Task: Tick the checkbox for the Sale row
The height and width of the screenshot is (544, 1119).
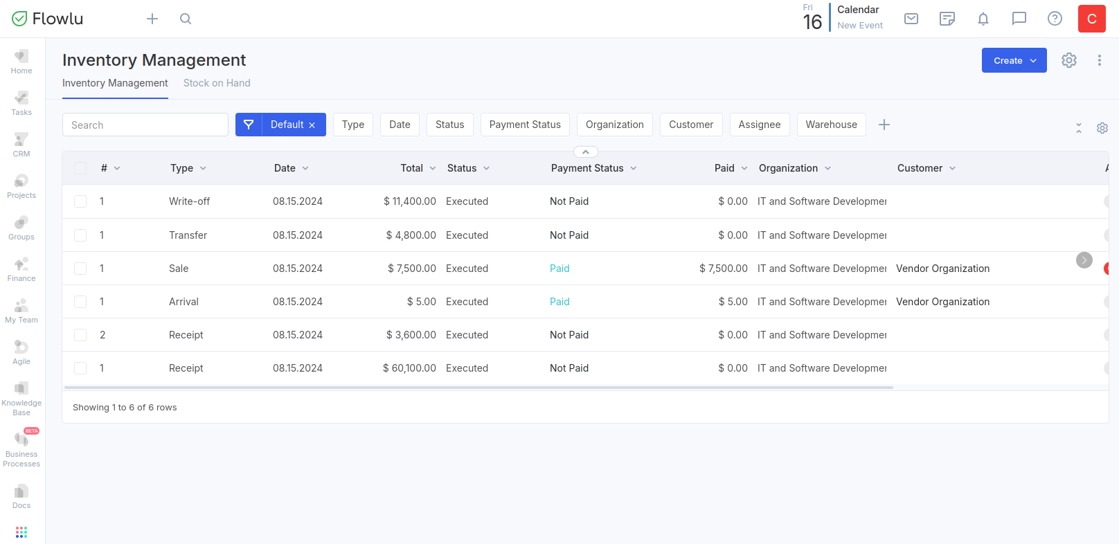Action: tap(80, 269)
